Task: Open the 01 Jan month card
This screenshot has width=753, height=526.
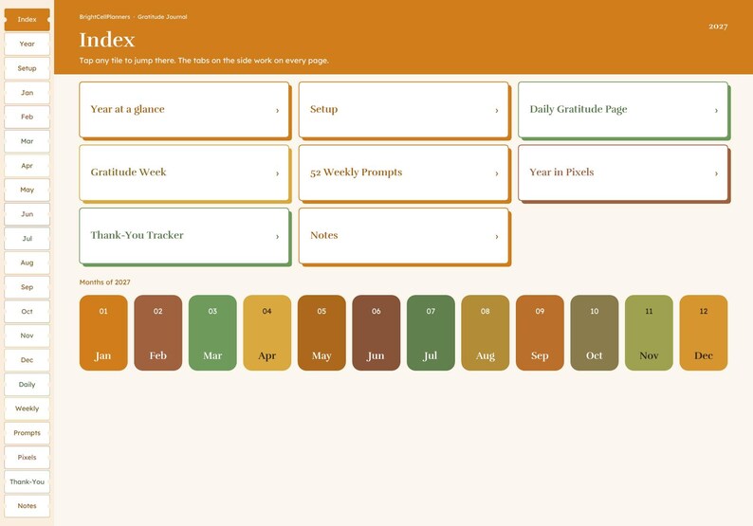Action: click(x=103, y=333)
